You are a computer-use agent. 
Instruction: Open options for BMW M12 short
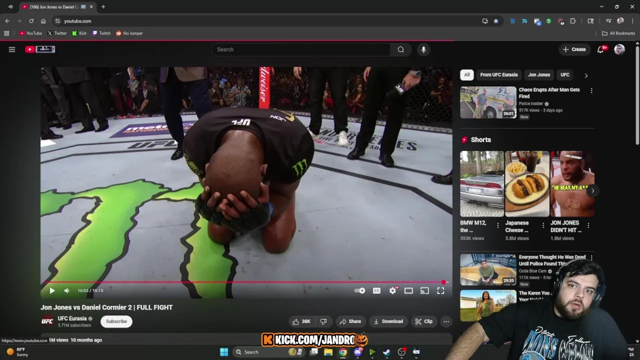click(x=497, y=225)
